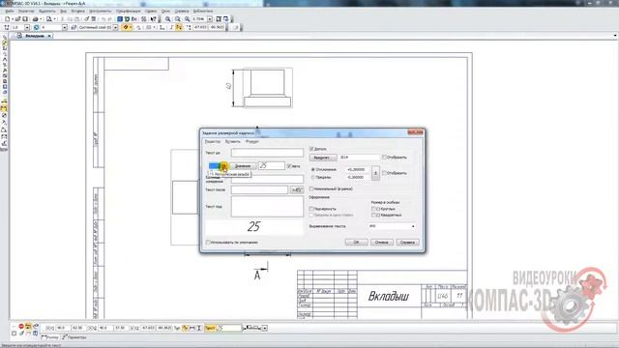Open the Вставить menu in dialog
Viewport: 619px width, 348px height.
(232, 141)
